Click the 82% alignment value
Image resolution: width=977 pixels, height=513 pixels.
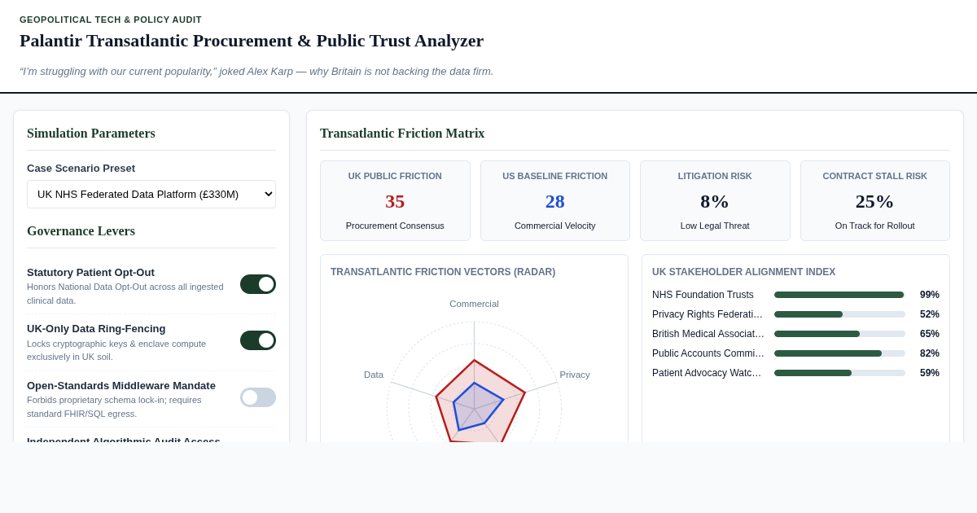coord(929,353)
